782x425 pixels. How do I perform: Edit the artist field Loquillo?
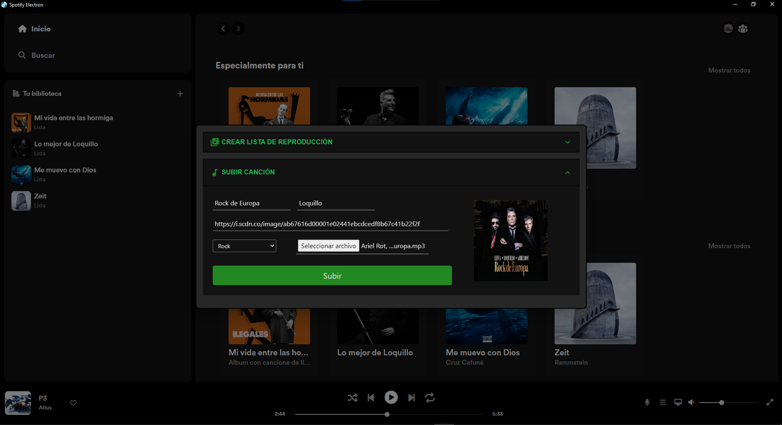(336, 203)
